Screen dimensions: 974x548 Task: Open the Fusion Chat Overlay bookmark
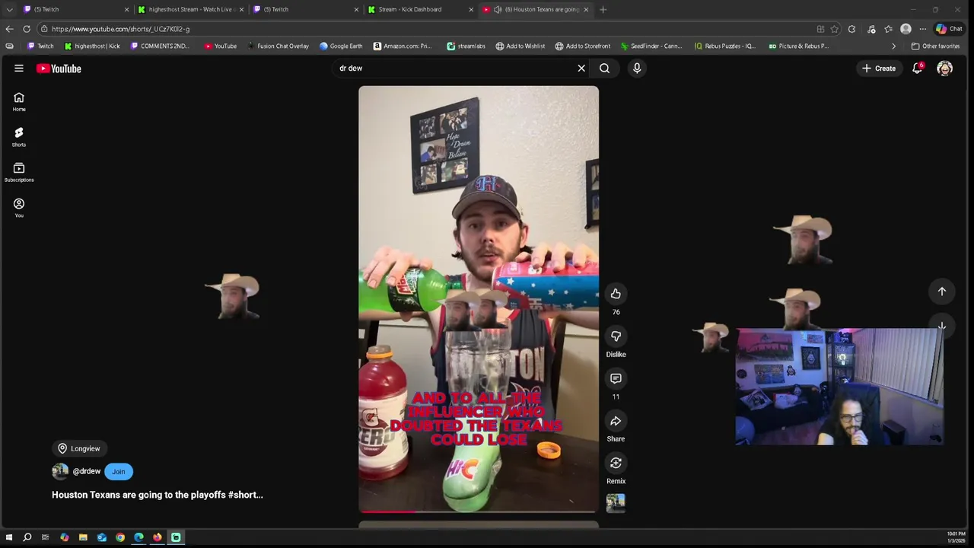click(277, 46)
